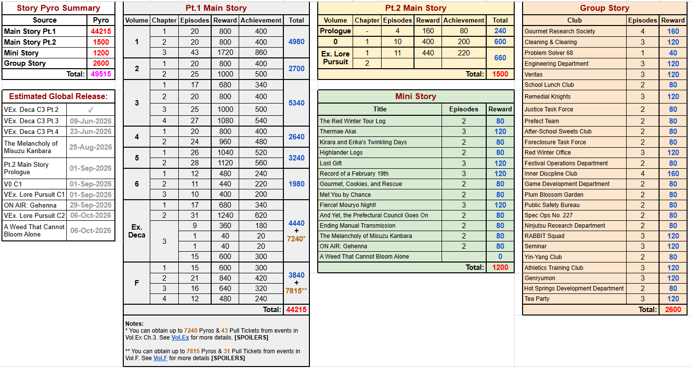Click the "Ex. Lore Pursuit" volume cell in Pt.2
Image resolution: width=691 pixels, height=368 pixels.
(335, 58)
